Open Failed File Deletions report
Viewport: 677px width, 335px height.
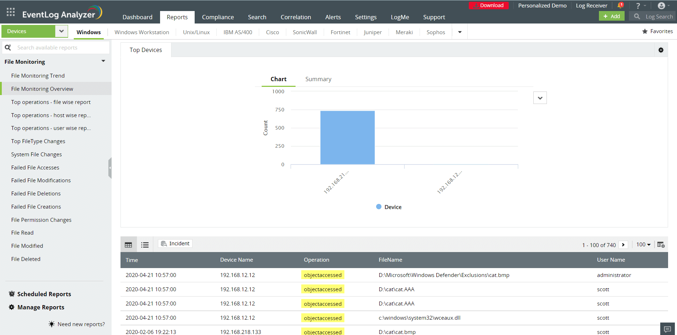[x=36, y=194]
